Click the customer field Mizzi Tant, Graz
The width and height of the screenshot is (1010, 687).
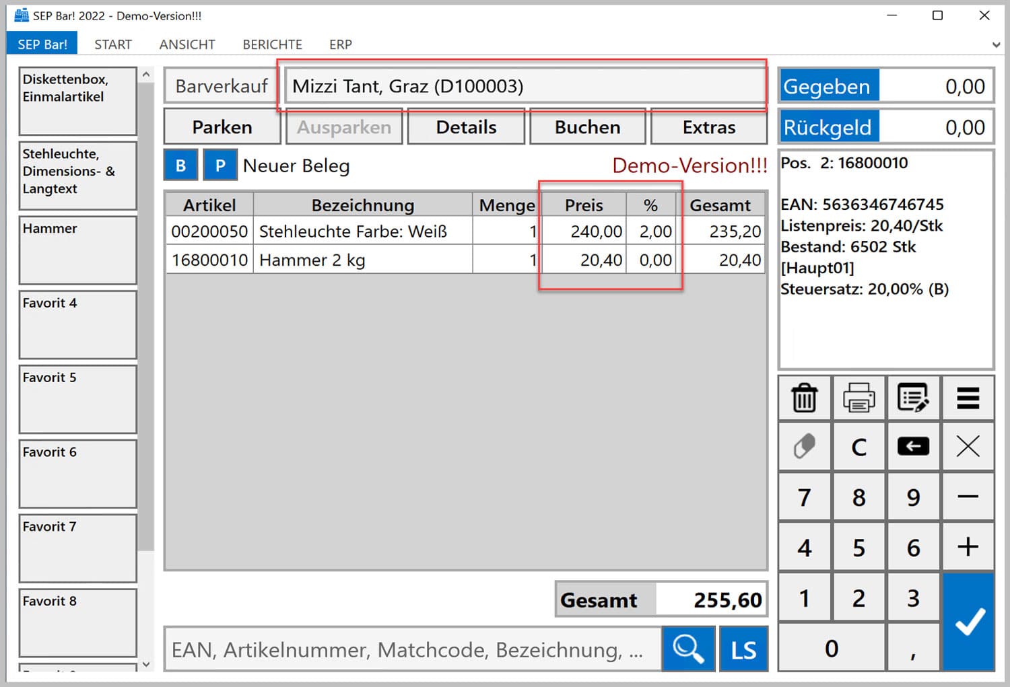click(525, 86)
